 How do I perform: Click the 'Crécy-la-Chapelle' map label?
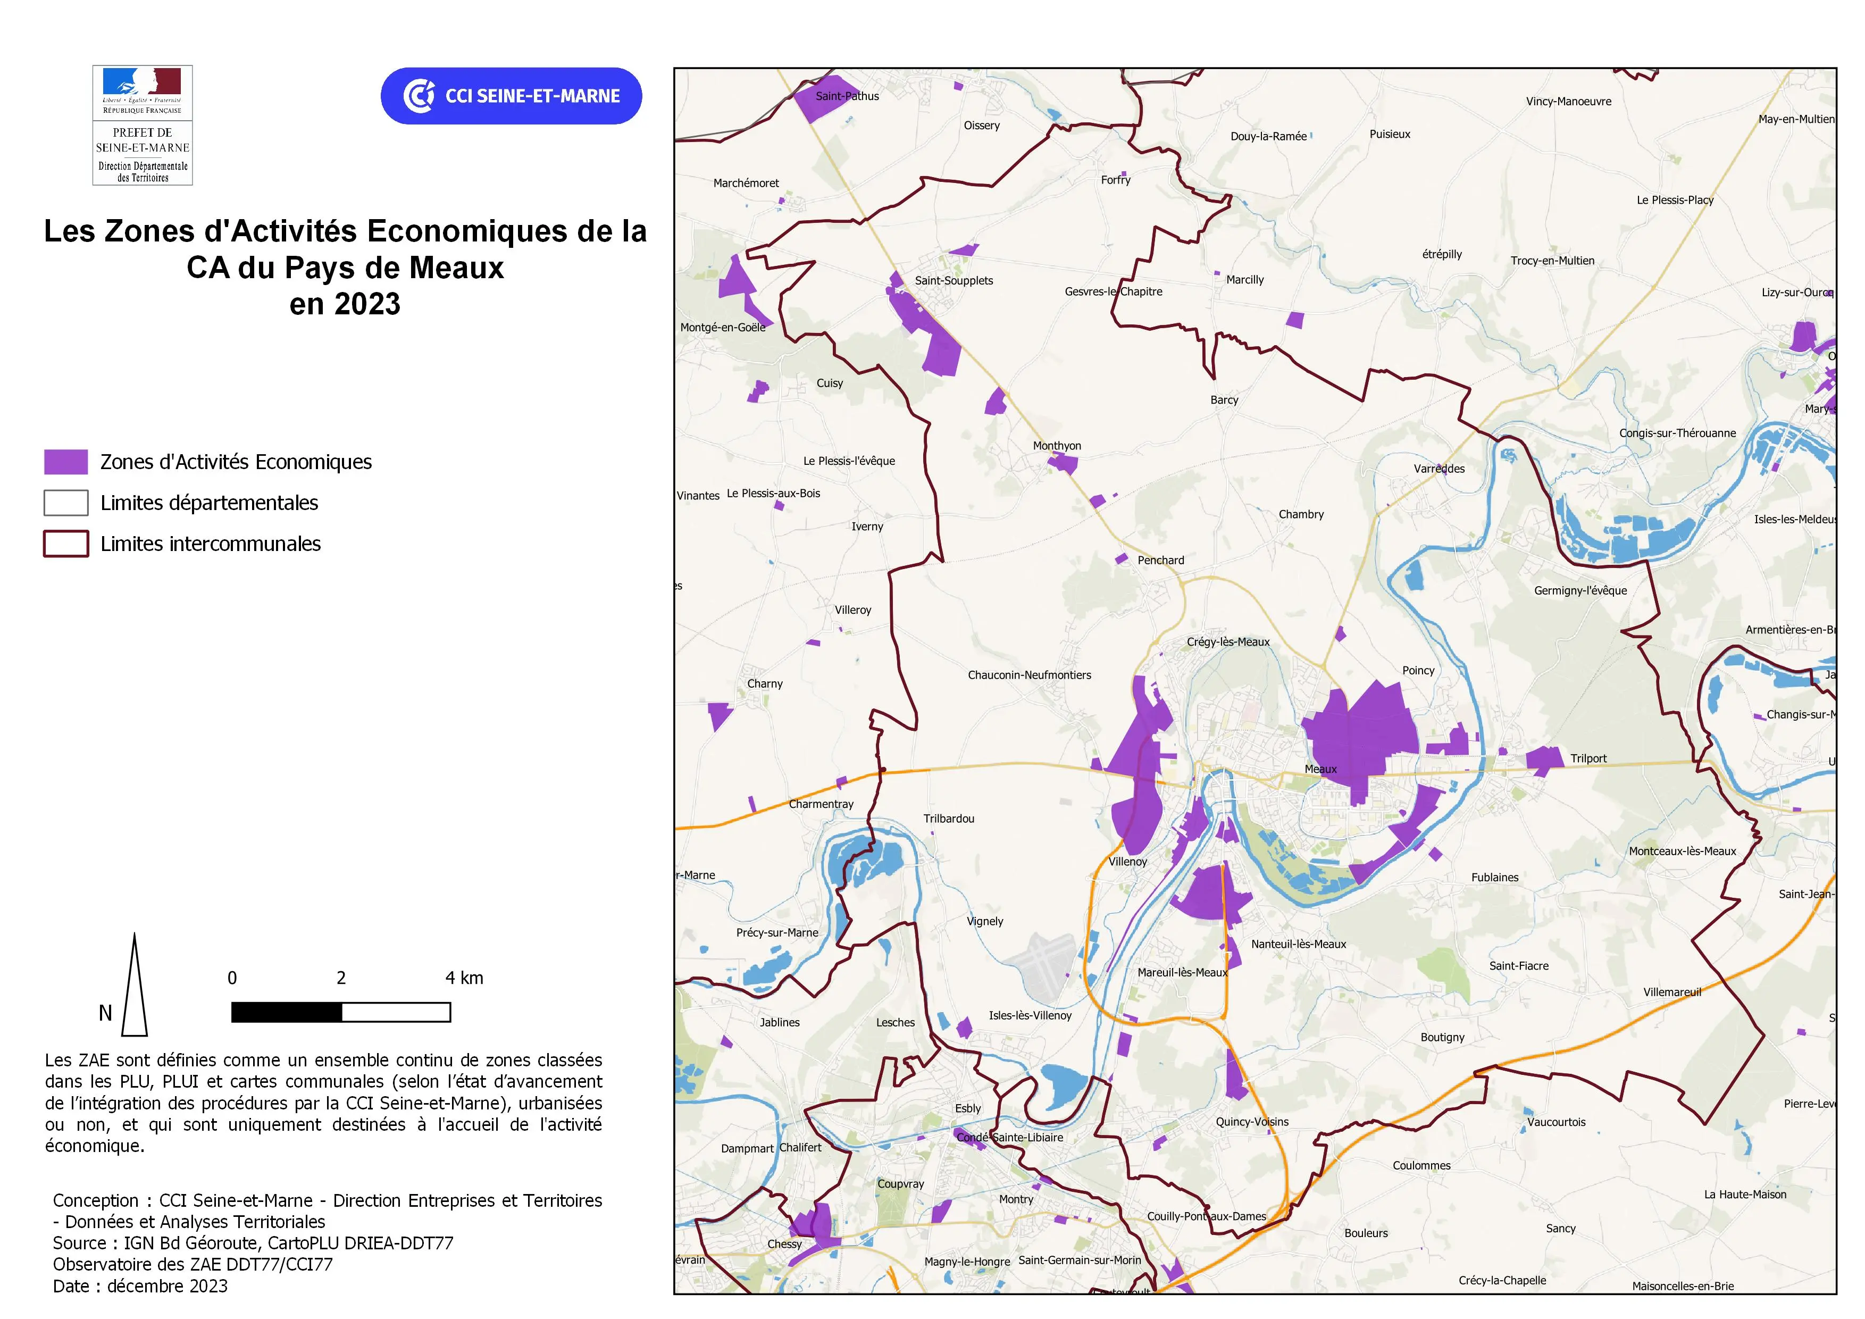tap(1502, 1280)
